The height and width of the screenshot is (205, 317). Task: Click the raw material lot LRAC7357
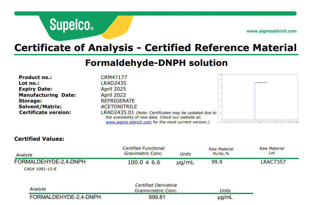click(x=273, y=162)
